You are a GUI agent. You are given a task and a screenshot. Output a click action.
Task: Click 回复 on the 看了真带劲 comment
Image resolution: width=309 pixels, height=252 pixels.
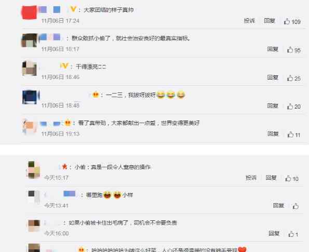click(273, 134)
